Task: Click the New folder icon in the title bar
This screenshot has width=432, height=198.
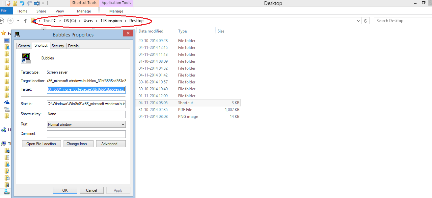Action: coord(15,3)
